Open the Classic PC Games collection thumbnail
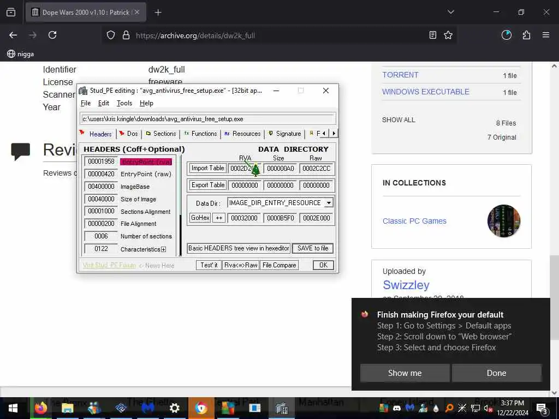 point(504,221)
